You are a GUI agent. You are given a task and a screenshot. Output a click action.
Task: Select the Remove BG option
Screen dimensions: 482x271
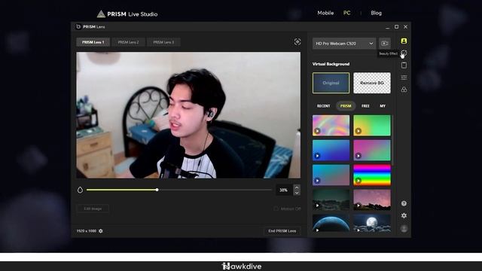(372, 83)
